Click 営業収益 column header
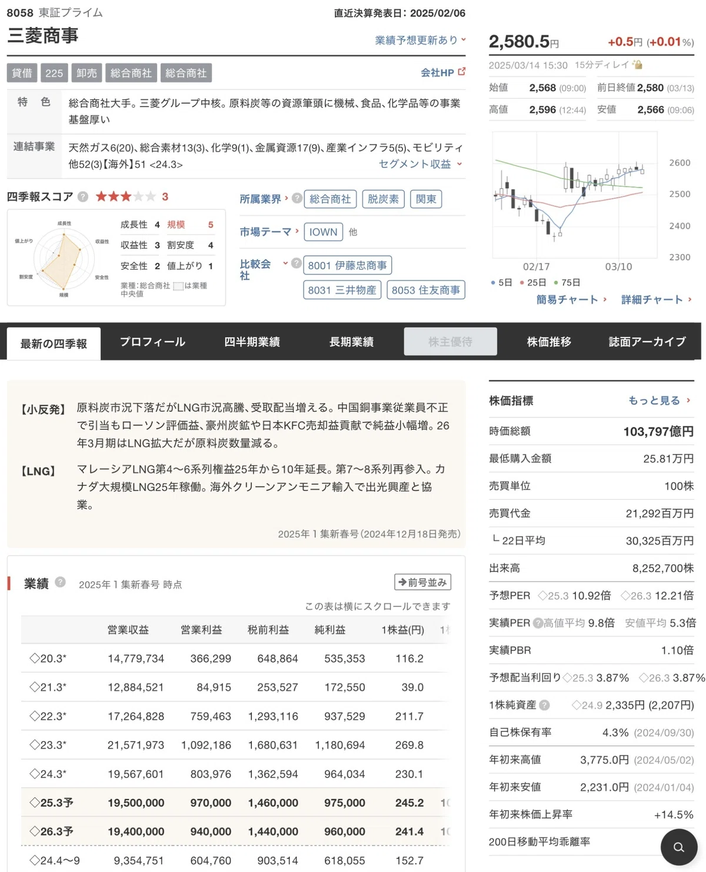The width and height of the screenshot is (706, 872). click(128, 630)
